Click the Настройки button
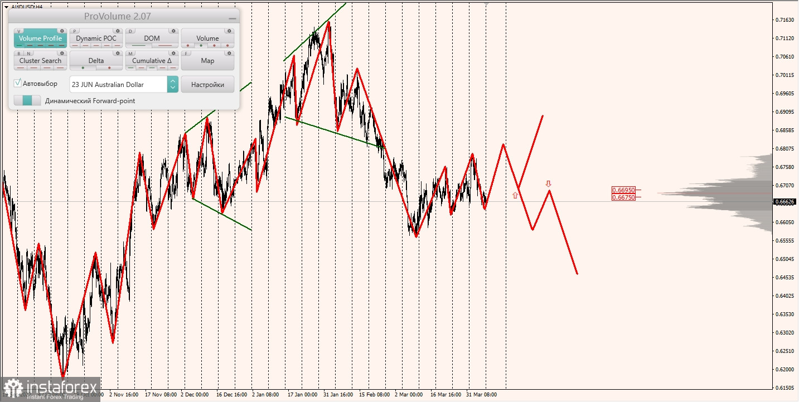This screenshot has width=799, height=402. (207, 84)
